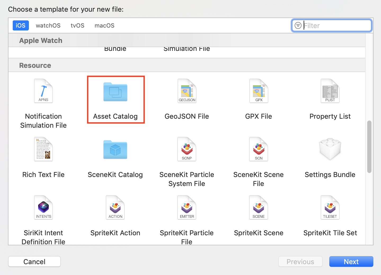The width and height of the screenshot is (381, 275).
Task: Open the macOS templates tab
Action: click(x=104, y=25)
